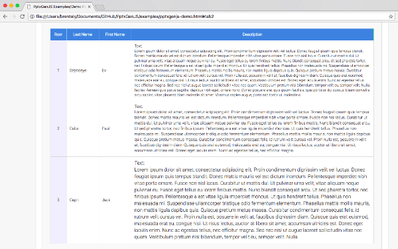Screen dimensions: 398x249
Task: Maximize window with green button
Action: (17, 5)
